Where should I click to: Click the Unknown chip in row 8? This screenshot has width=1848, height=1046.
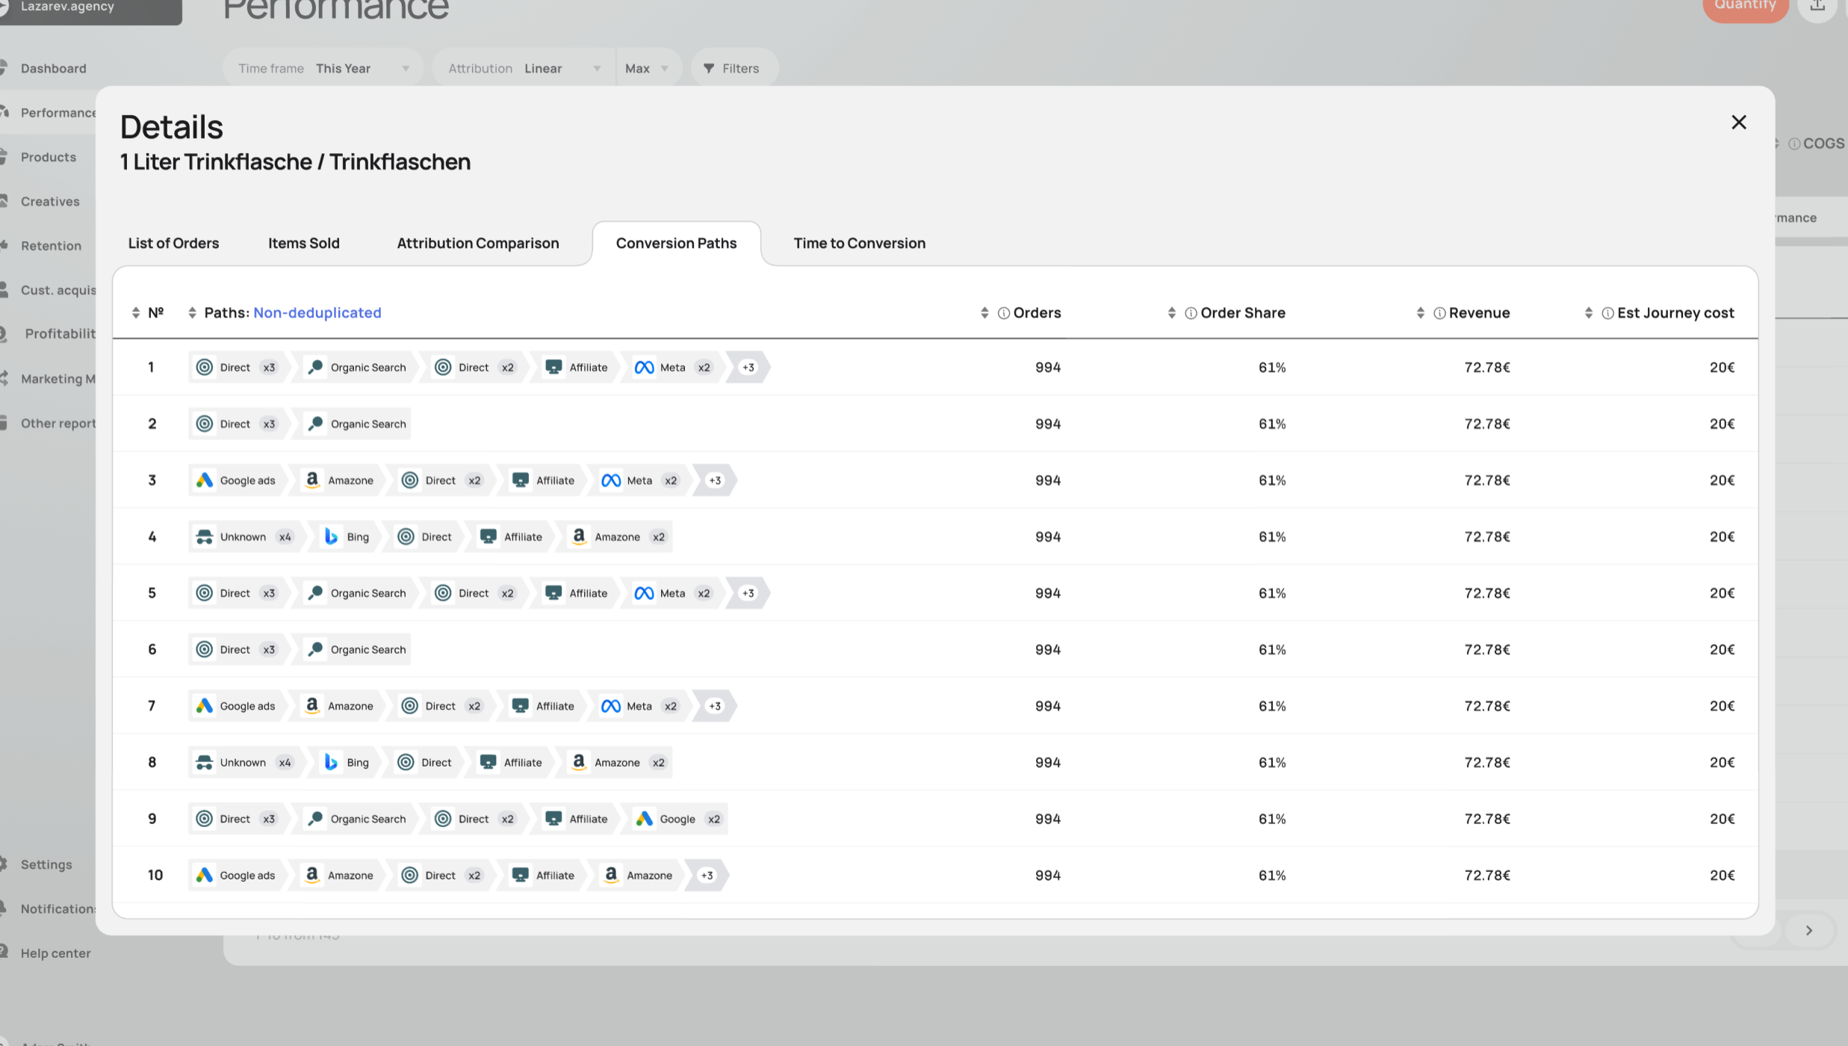245,762
